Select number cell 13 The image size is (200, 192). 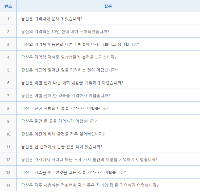tap(8, 172)
